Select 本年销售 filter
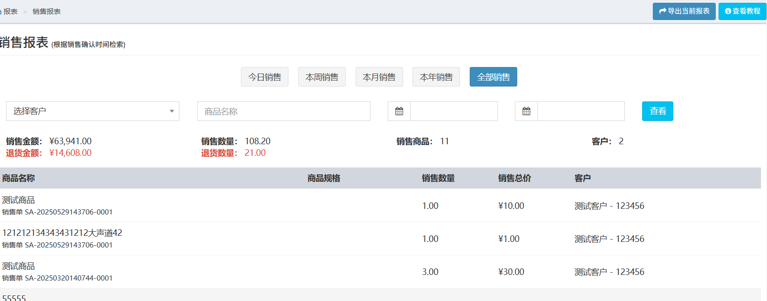 pyautogui.click(x=436, y=77)
